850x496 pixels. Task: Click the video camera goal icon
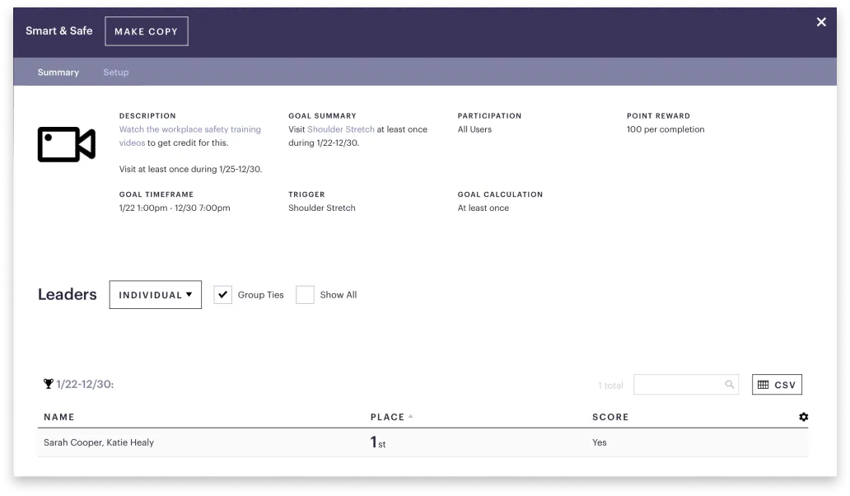[66, 144]
